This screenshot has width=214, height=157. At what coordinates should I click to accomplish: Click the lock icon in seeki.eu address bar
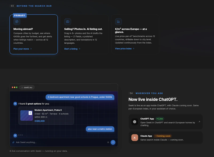[22, 87]
